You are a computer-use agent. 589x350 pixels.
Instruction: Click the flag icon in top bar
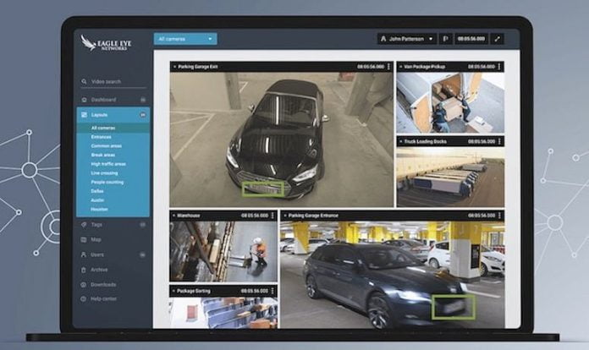[444, 39]
